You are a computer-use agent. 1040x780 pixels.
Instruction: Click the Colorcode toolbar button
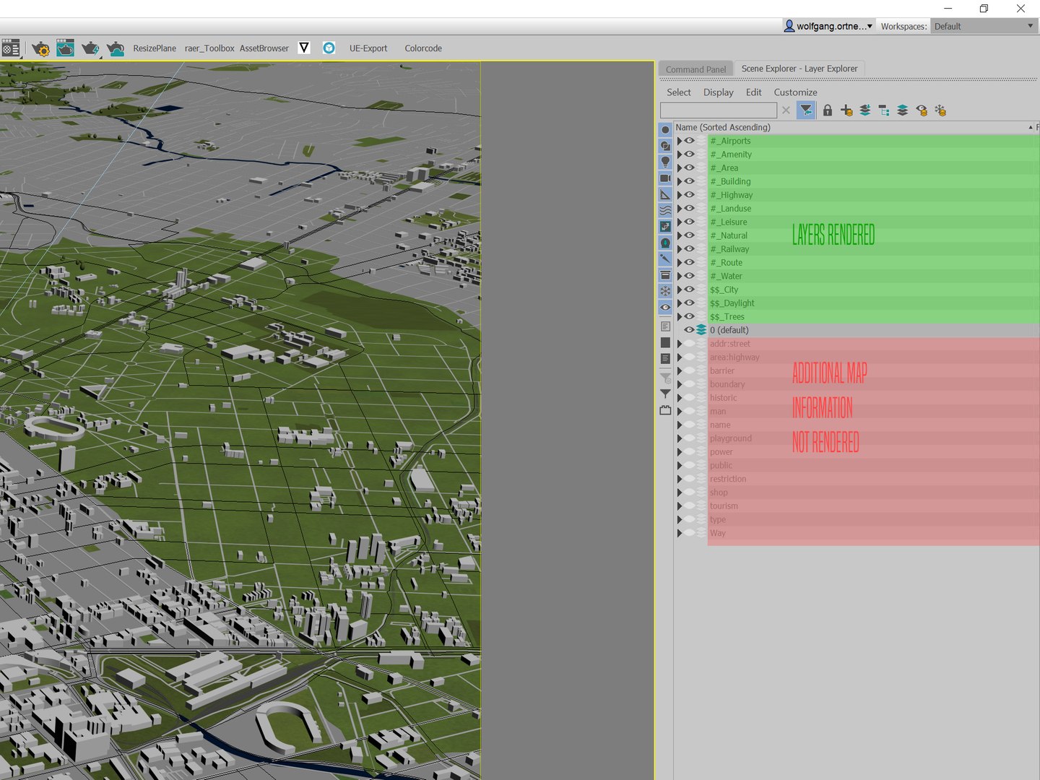pos(423,48)
